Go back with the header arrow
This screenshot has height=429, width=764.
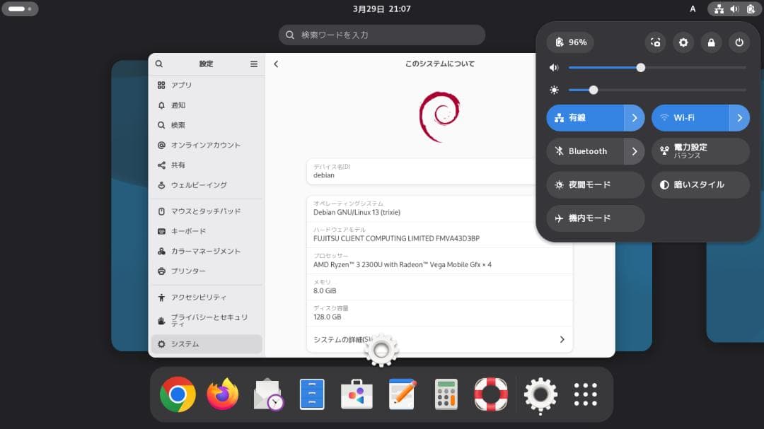(277, 64)
